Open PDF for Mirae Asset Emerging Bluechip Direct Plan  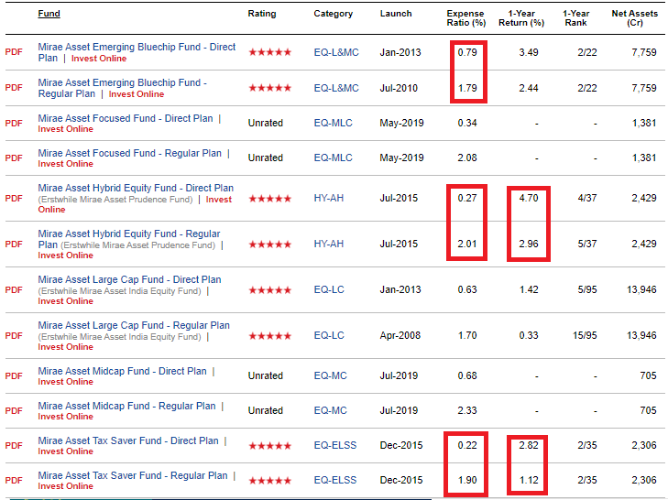[14, 52]
